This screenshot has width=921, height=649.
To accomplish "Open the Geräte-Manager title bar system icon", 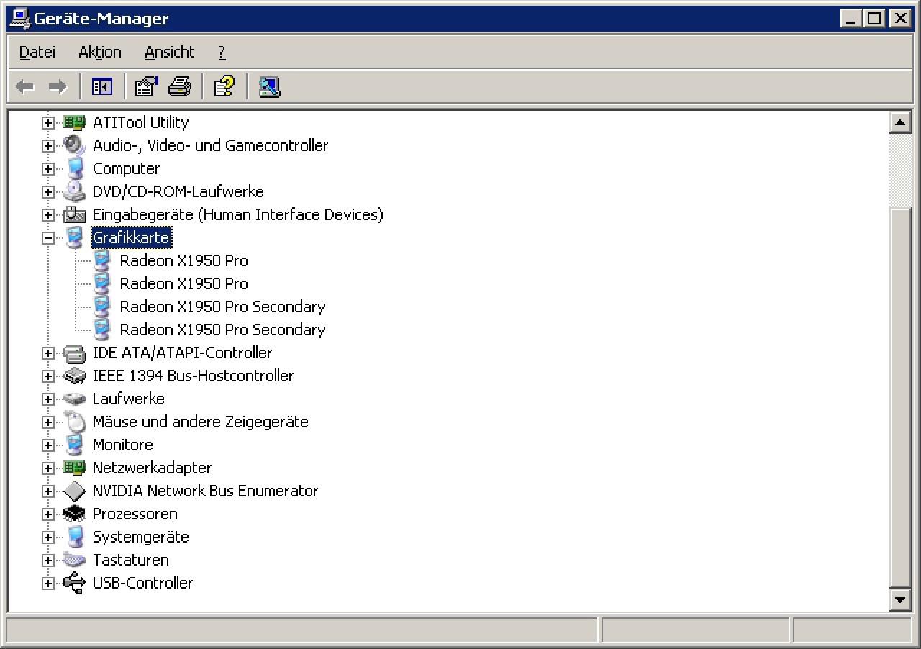I will pos(19,18).
